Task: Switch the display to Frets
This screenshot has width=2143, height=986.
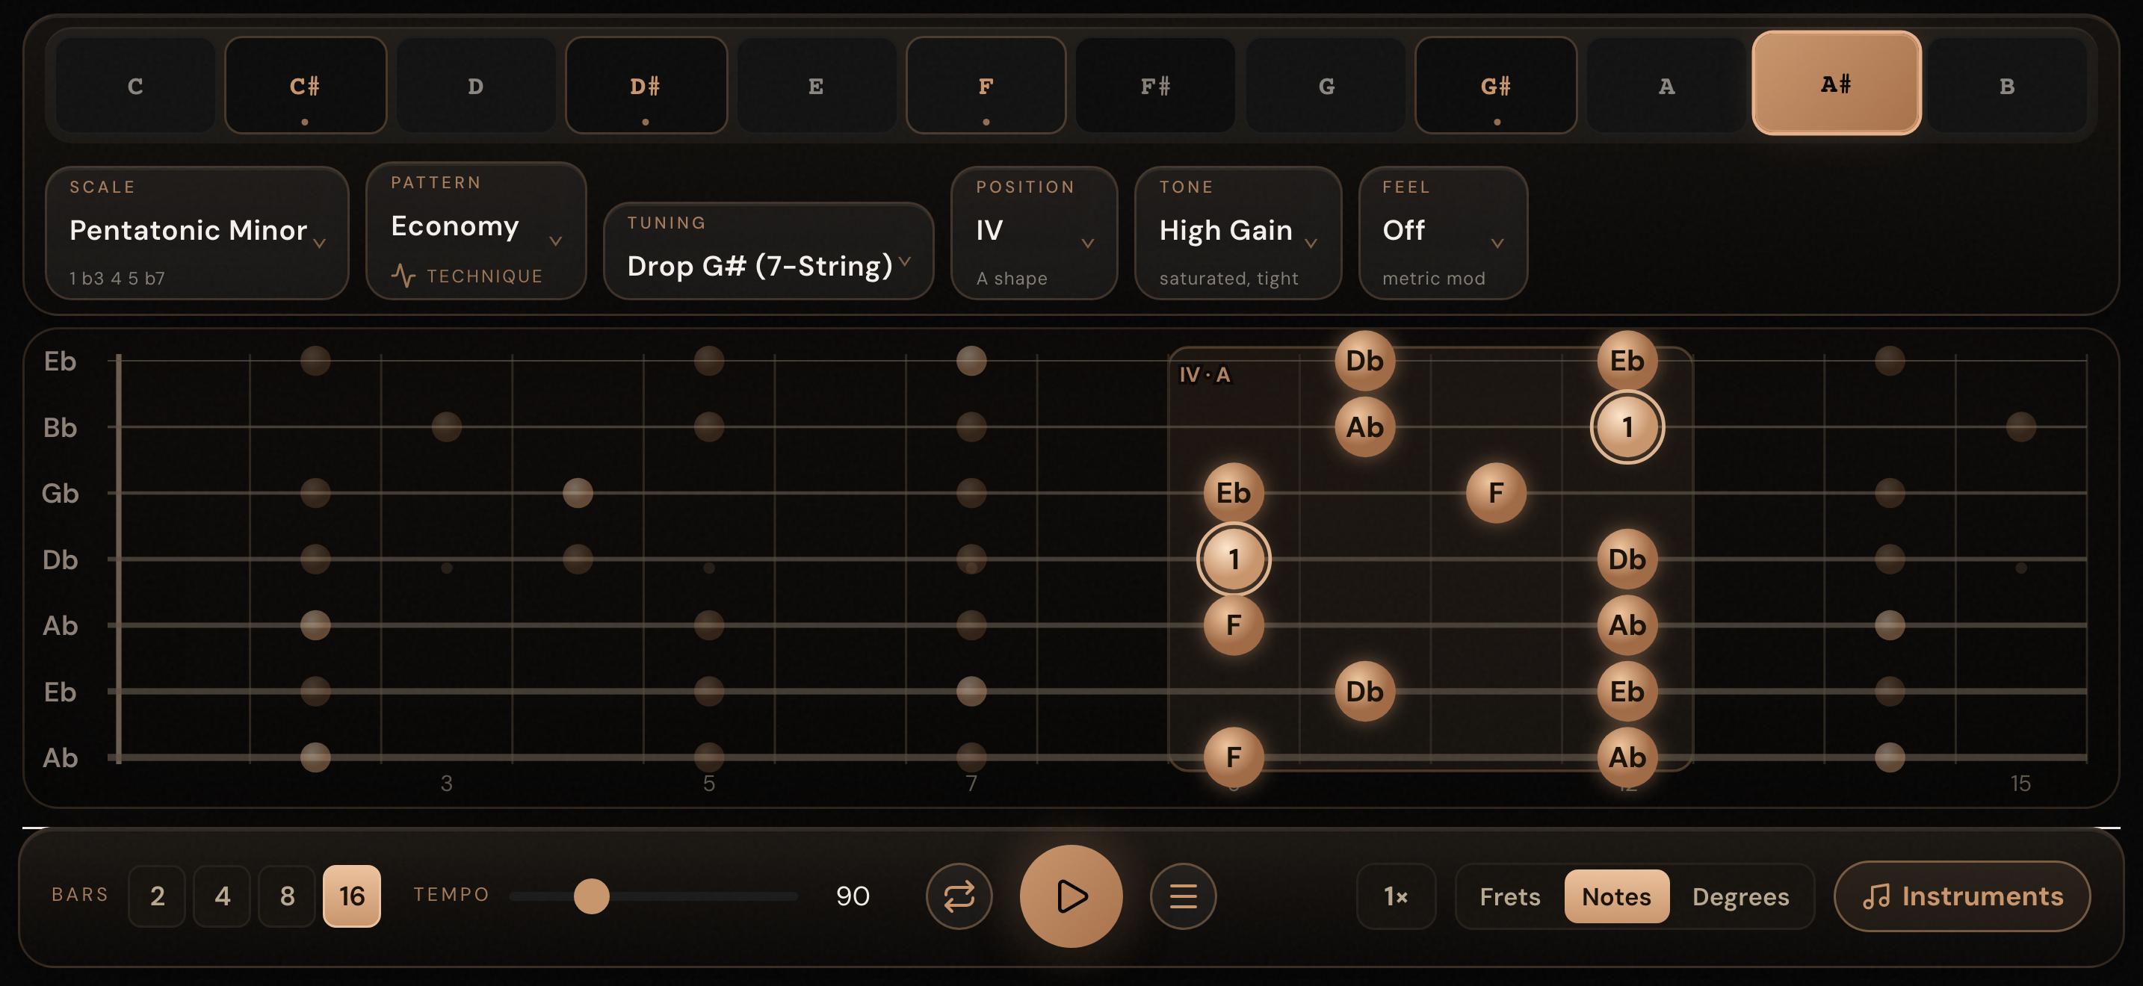Action: pyautogui.click(x=1509, y=896)
